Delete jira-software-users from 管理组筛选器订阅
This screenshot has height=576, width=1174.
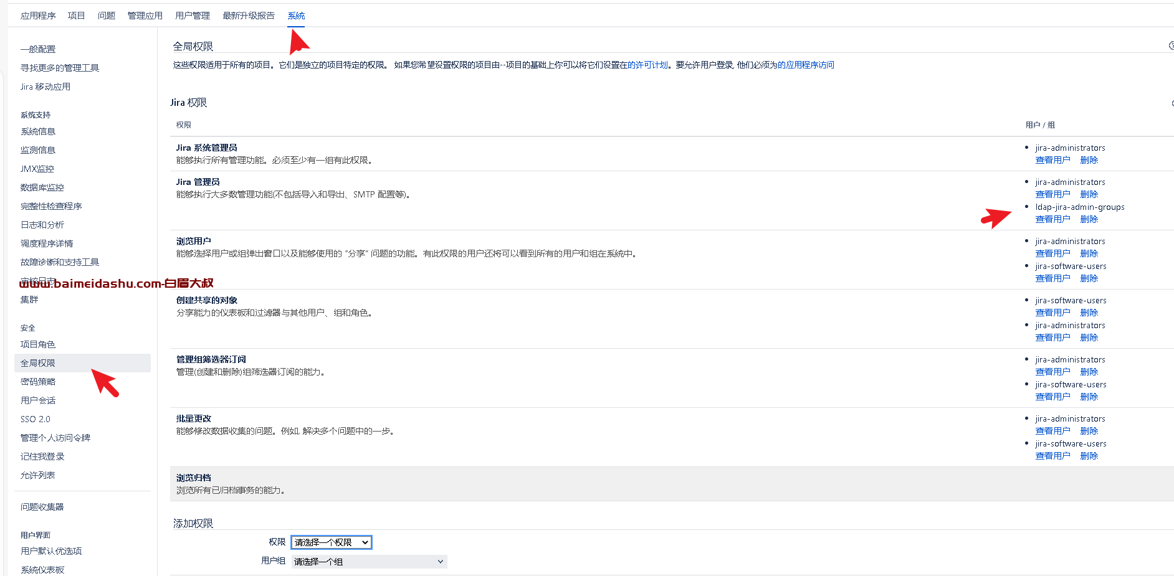tap(1089, 397)
